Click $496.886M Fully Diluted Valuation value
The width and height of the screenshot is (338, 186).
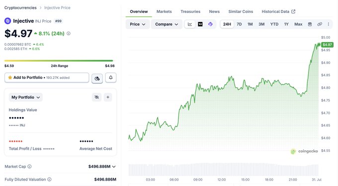click(x=105, y=180)
